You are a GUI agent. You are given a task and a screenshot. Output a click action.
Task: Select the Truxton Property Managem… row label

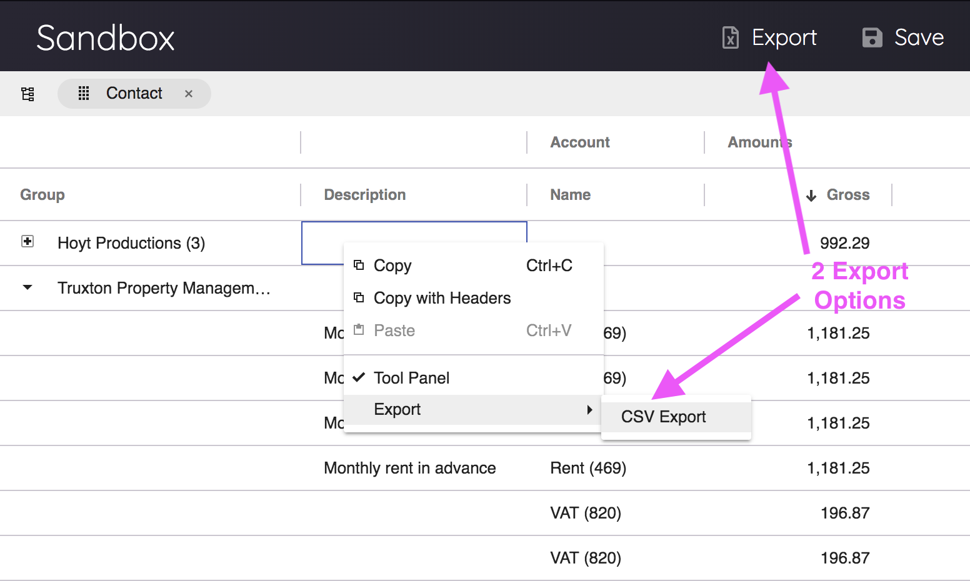164,288
